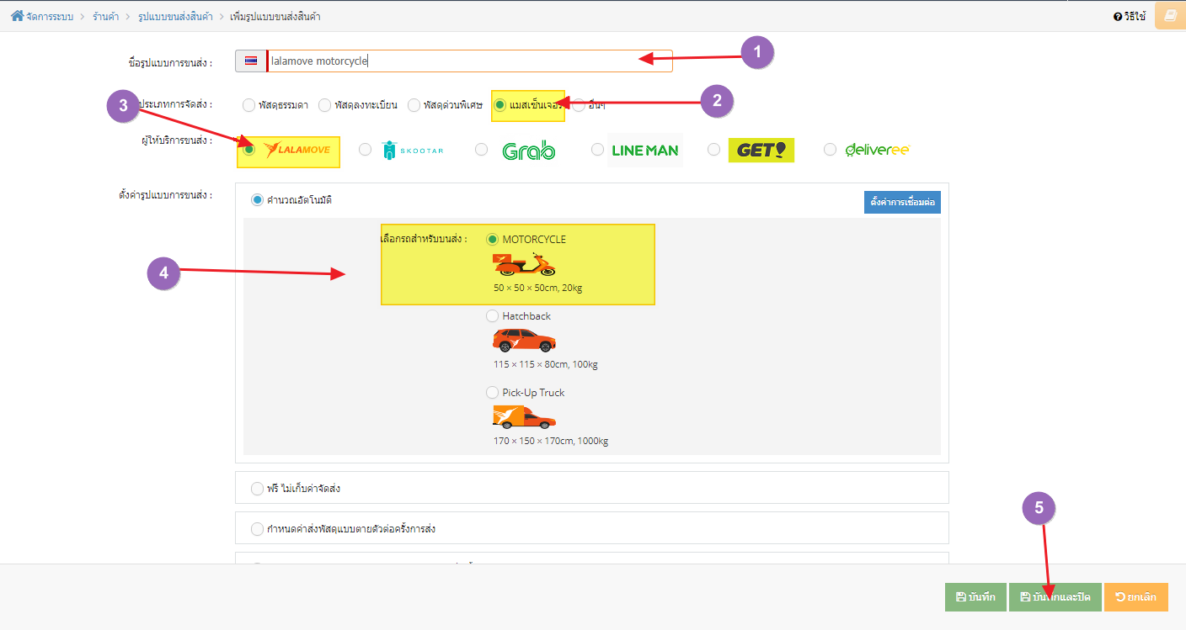Open the รูปแบบขนส่งสินค้า breadcrumb link
The width and height of the screenshot is (1186, 630).
coord(175,16)
